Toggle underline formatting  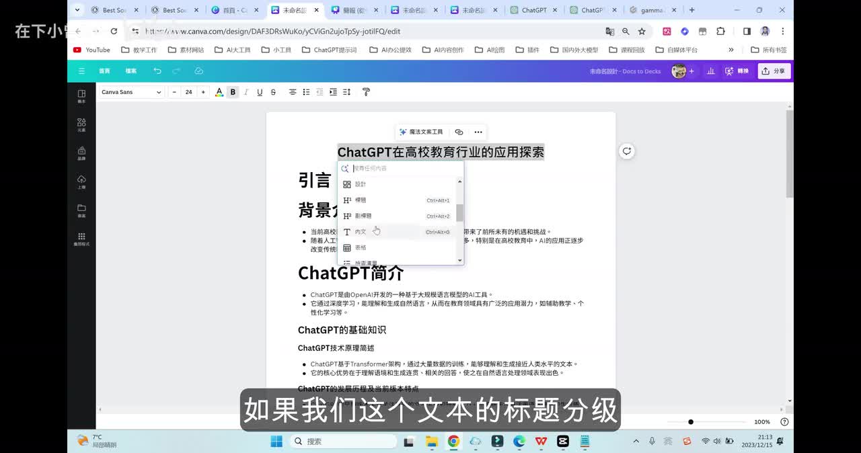(x=260, y=92)
